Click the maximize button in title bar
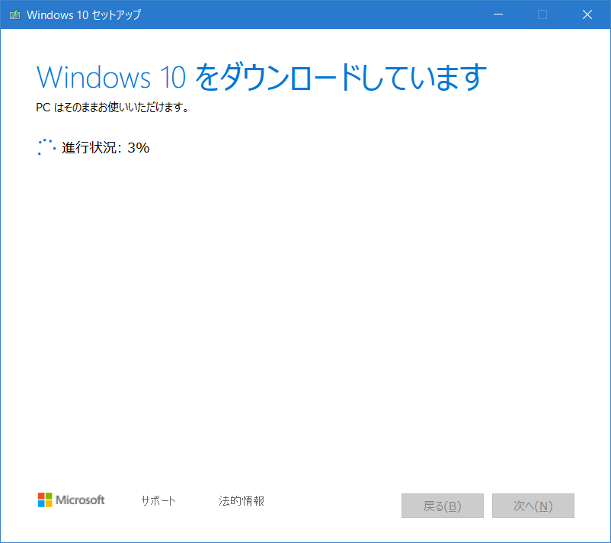 click(542, 14)
